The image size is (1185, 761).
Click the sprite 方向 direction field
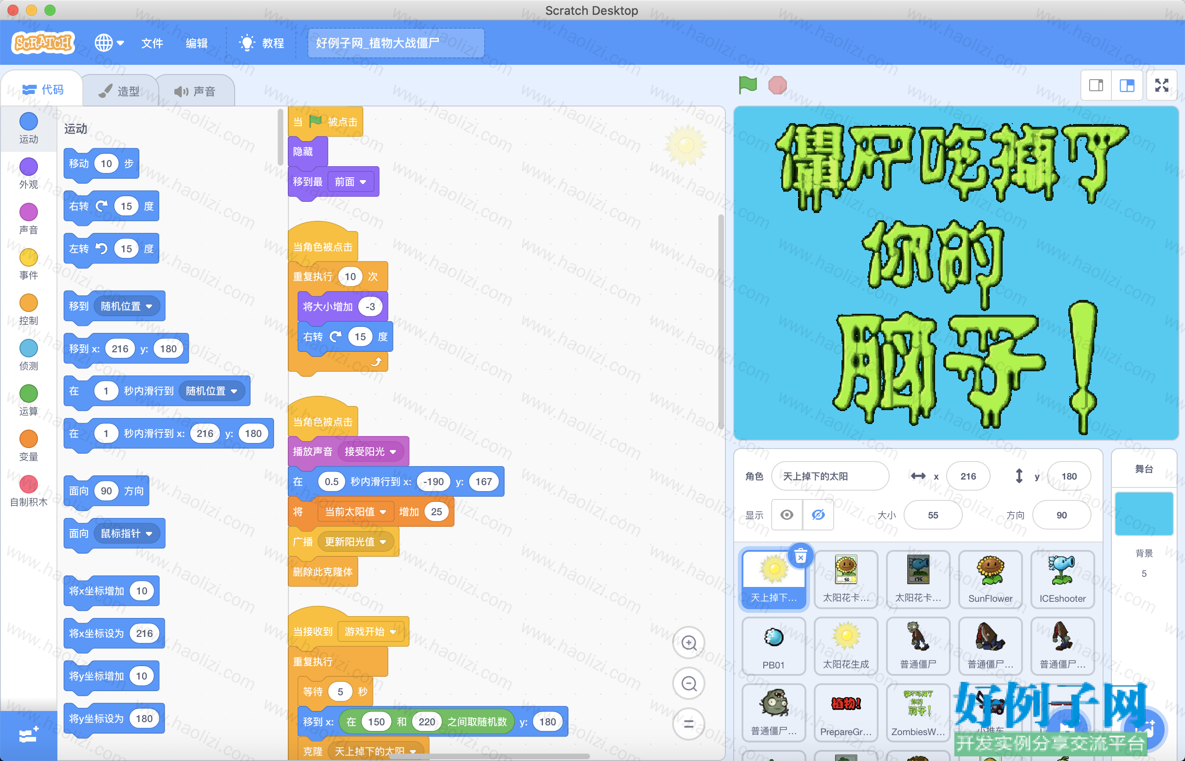pyautogui.click(x=1061, y=515)
